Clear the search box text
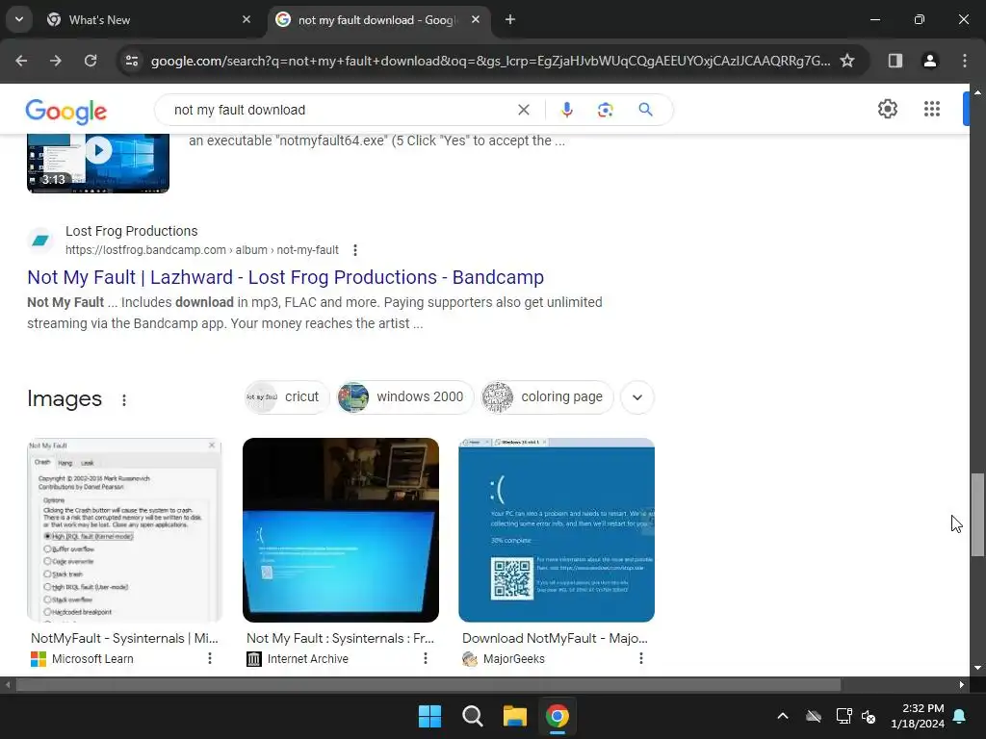The height and width of the screenshot is (739, 986). coord(523,110)
